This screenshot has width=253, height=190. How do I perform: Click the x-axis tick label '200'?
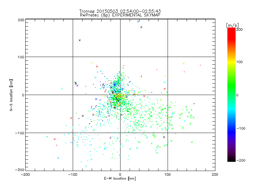(x=215, y=174)
